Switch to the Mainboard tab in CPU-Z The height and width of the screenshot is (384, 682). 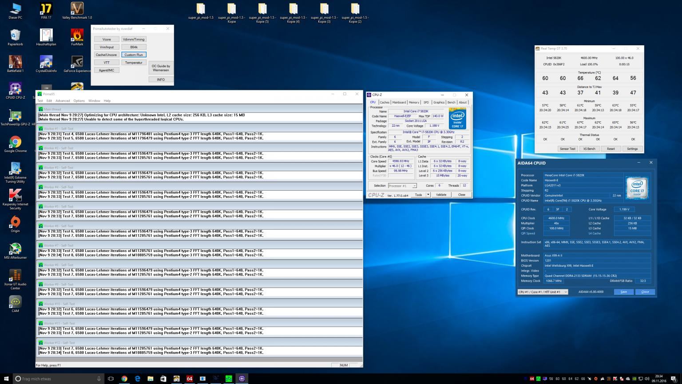[x=399, y=102]
